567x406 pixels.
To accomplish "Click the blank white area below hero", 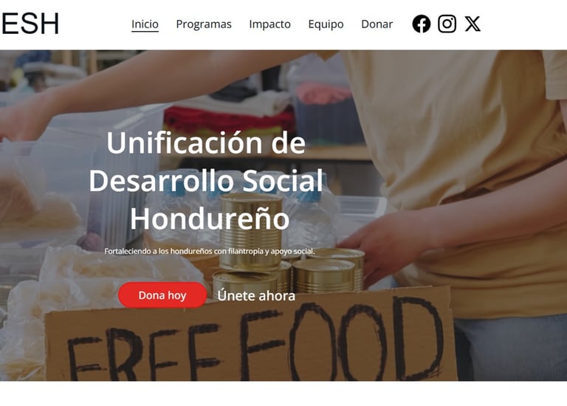I will click(x=283, y=393).
